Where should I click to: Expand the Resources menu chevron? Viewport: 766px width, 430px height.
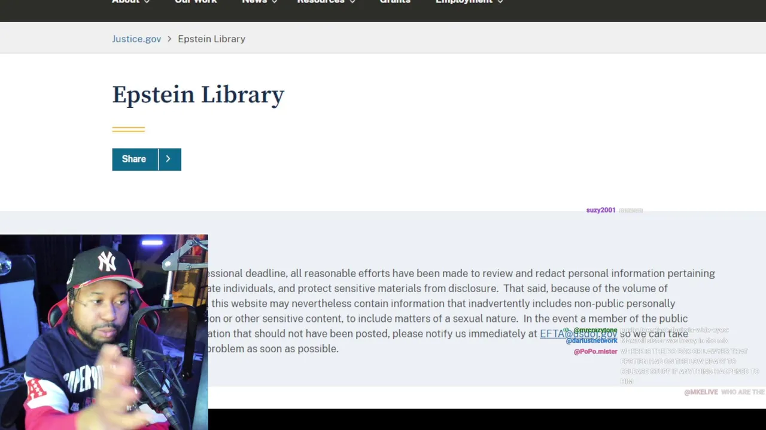pyautogui.click(x=352, y=2)
